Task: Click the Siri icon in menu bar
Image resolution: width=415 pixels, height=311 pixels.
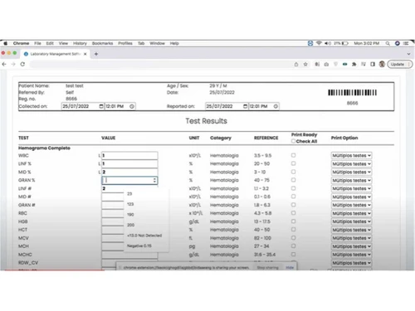Action: coord(398,43)
